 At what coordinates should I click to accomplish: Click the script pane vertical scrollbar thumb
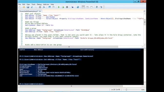point(145,22)
